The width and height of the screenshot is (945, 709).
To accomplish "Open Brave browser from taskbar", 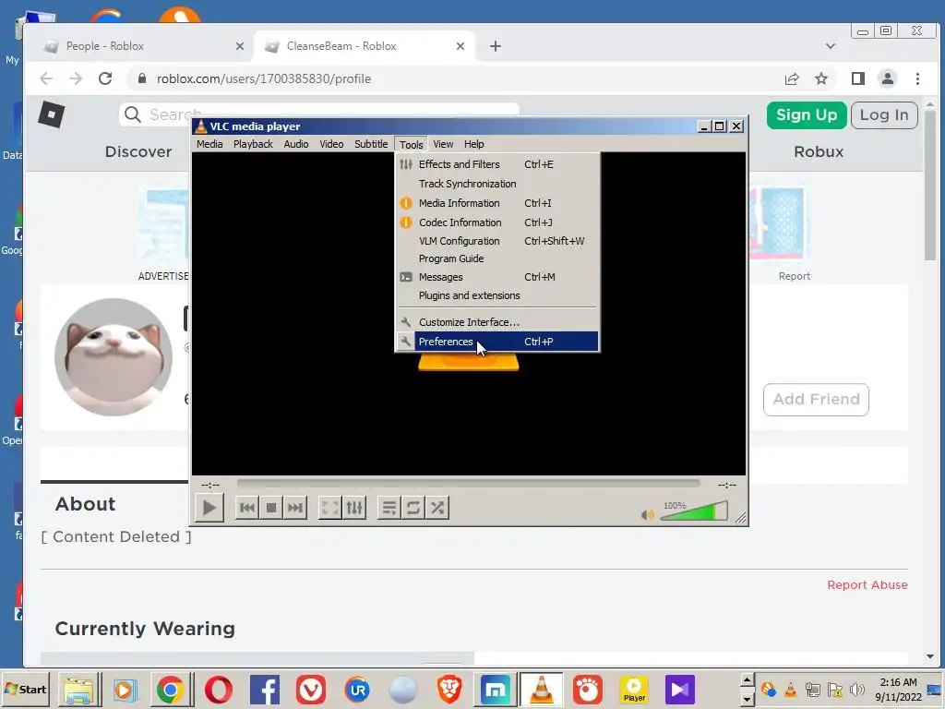I will [x=449, y=689].
